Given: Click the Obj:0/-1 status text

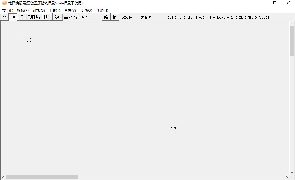Looking at the screenshot, I should 175,17.
